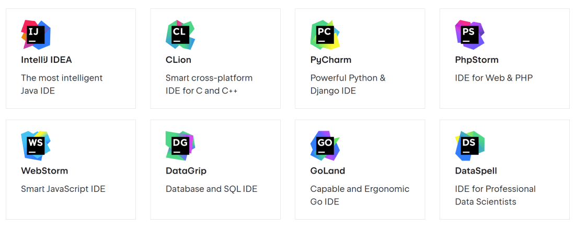The height and width of the screenshot is (228, 575).
Task: Open the DataSpell title link
Action: pos(476,170)
